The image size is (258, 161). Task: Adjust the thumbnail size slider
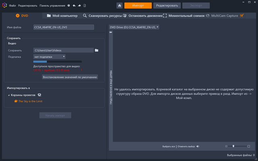coord(233,146)
